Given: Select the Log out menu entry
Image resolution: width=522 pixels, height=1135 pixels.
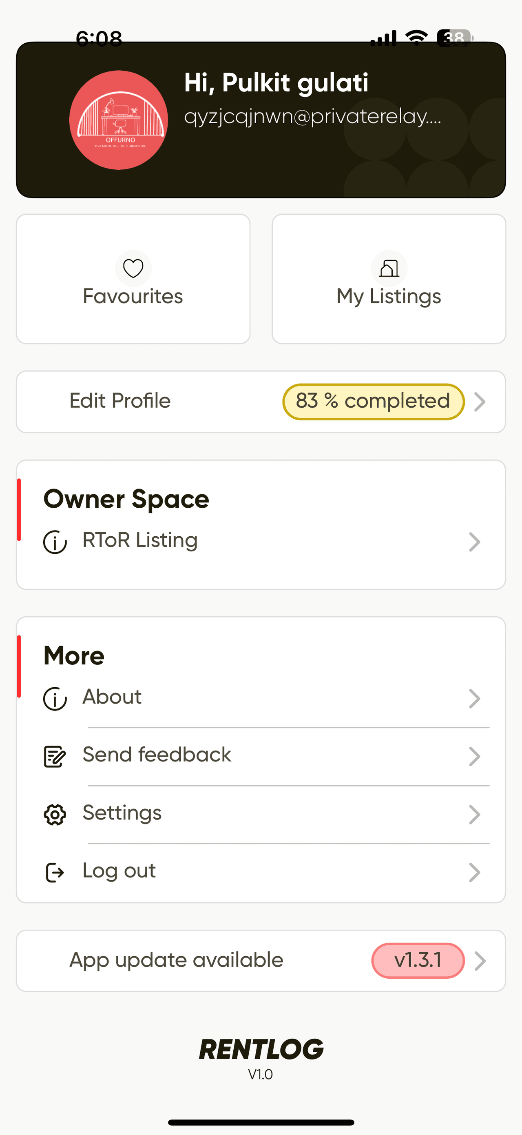Looking at the screenshot, I should click(x=119, y=871).
